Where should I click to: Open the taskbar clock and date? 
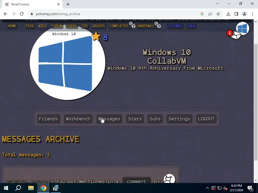tap(236, 188)
